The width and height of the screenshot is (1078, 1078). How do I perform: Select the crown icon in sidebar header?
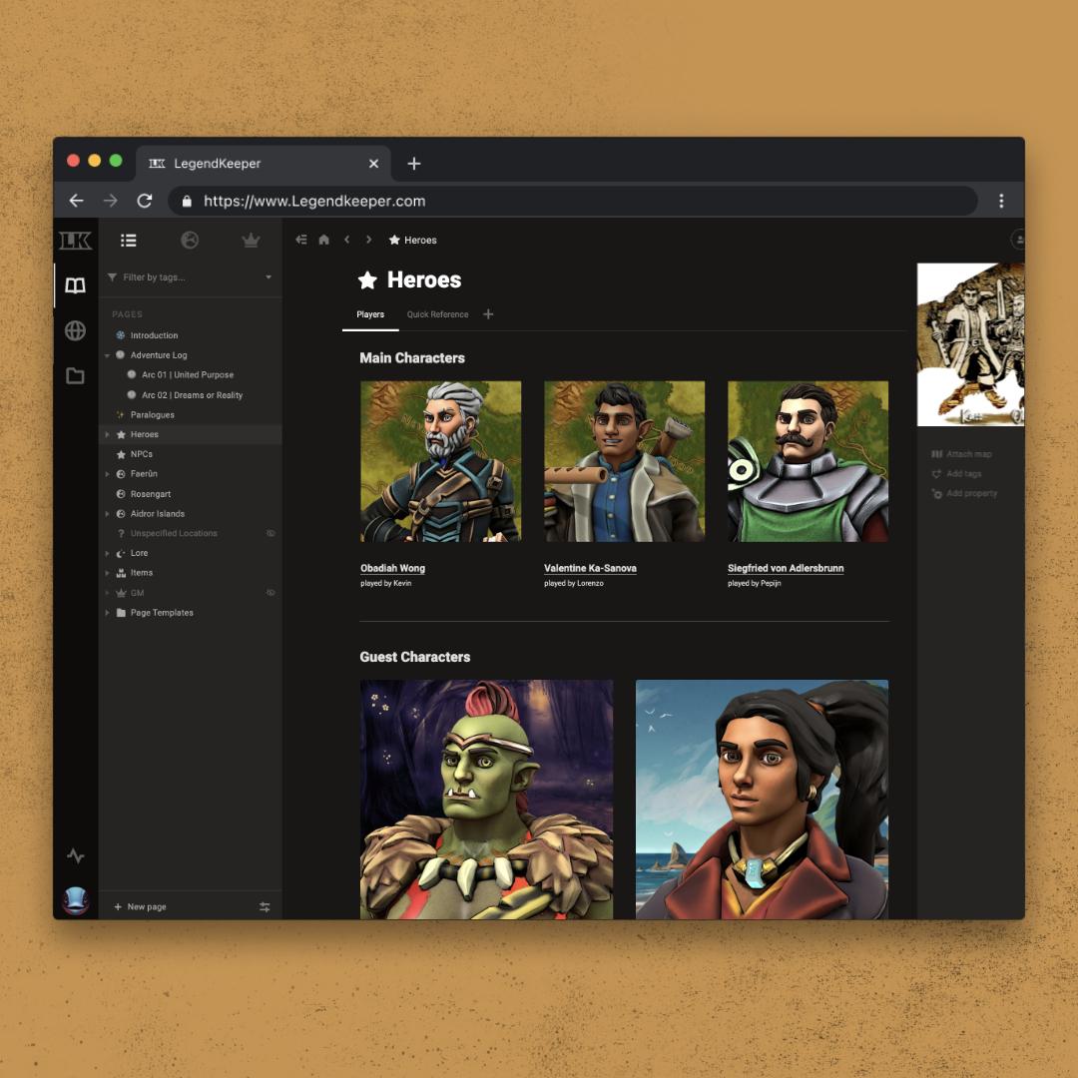coord(251,240)
